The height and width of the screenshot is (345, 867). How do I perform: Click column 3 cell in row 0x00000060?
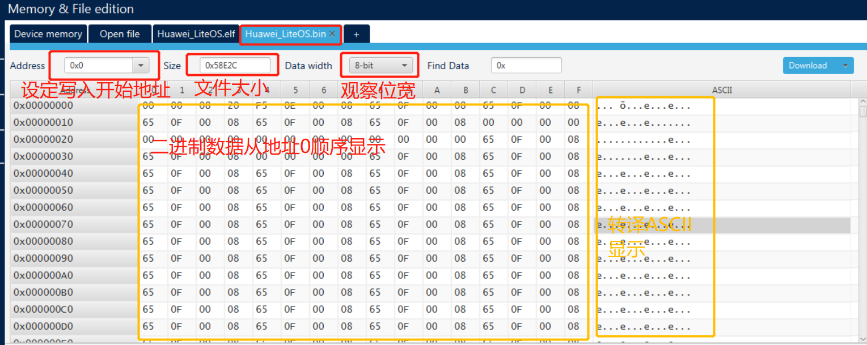[239, 207]
